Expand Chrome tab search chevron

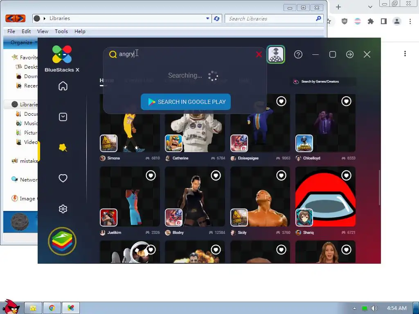pyautogui.click(x=370, y=7)
